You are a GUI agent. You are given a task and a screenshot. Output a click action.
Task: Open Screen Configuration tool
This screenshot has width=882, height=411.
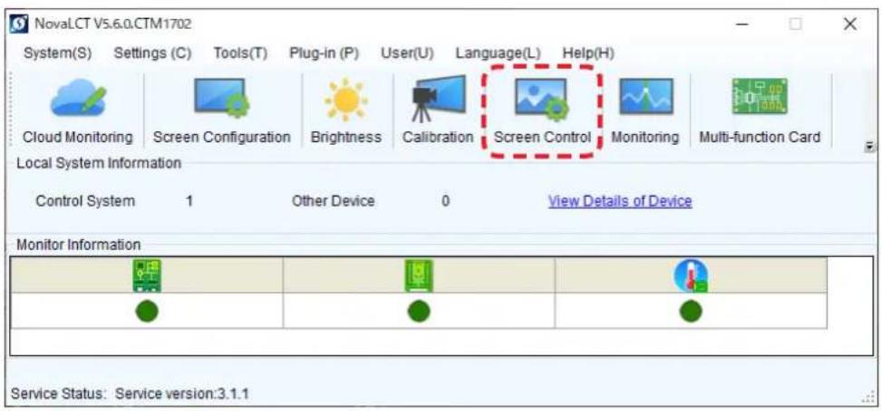click(221, 111)
